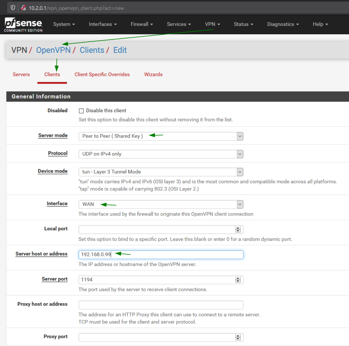
Task: Open the Firewall menu
Action: tap(142, 24)
